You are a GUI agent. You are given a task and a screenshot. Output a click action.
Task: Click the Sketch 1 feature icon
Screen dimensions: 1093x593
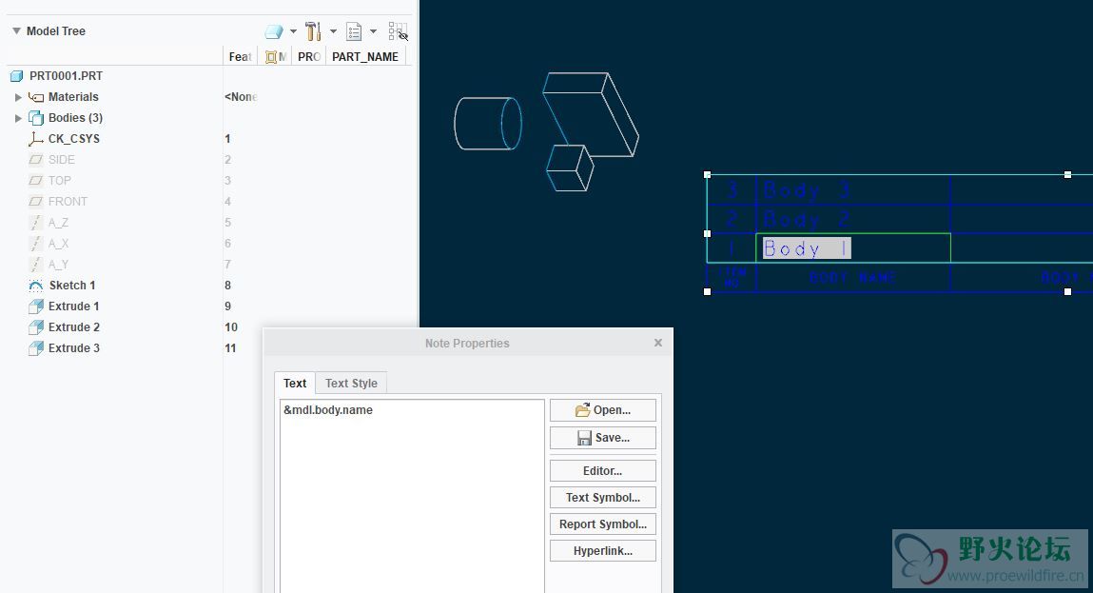[x=35, y=286]
